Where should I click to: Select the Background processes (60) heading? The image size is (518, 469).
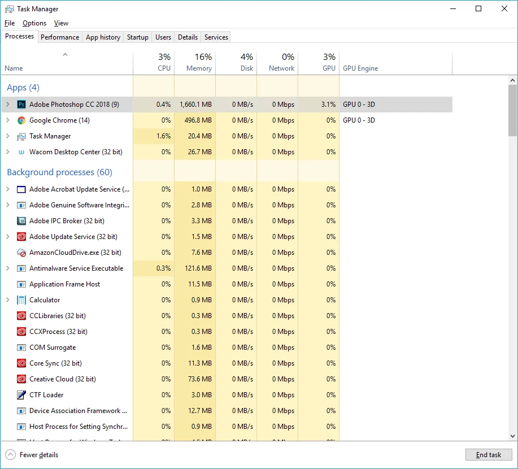(x=59, y=172)
